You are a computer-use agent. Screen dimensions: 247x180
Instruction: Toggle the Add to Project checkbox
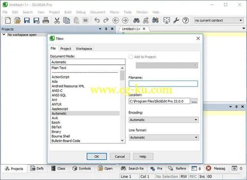tap(131, 57)
